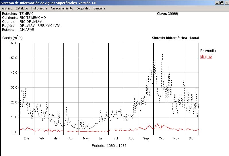Click the Jul month axis label
229x156 pixels.
(x=116, y=138)
